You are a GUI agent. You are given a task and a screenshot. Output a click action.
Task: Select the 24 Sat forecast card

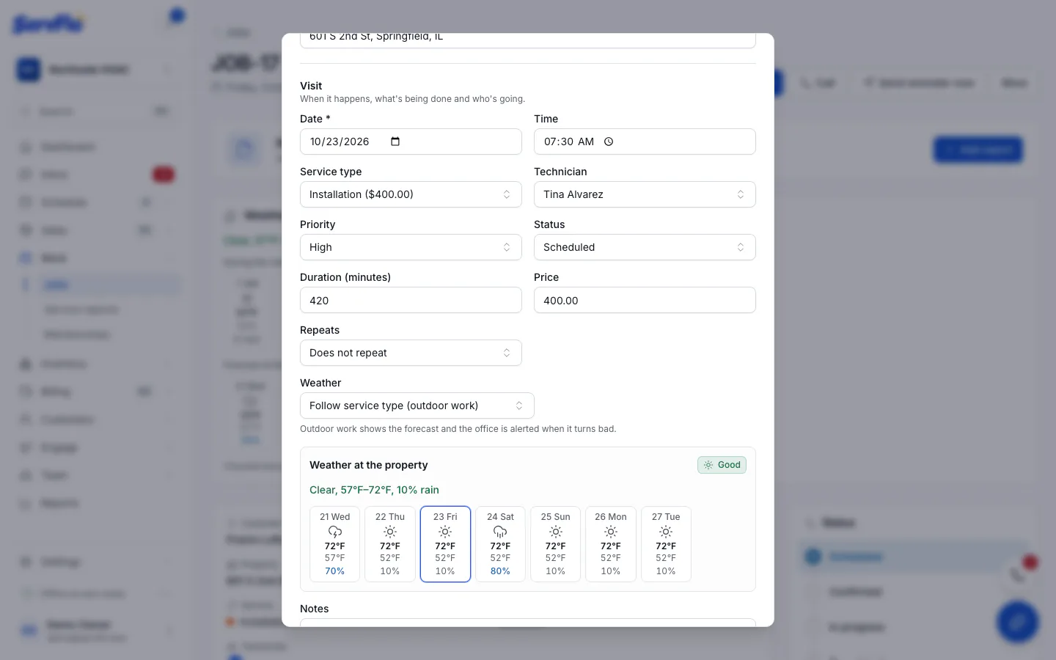pyautogui.click(x=500, y=544)
